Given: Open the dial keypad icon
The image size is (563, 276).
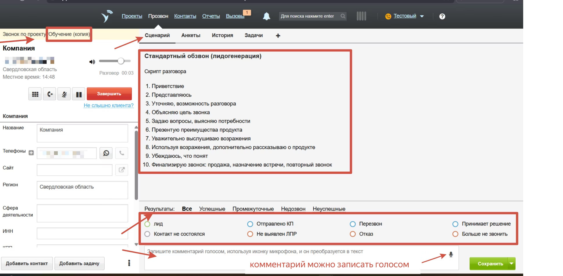Looking at the screenshot, I should [x=35, y=94].
